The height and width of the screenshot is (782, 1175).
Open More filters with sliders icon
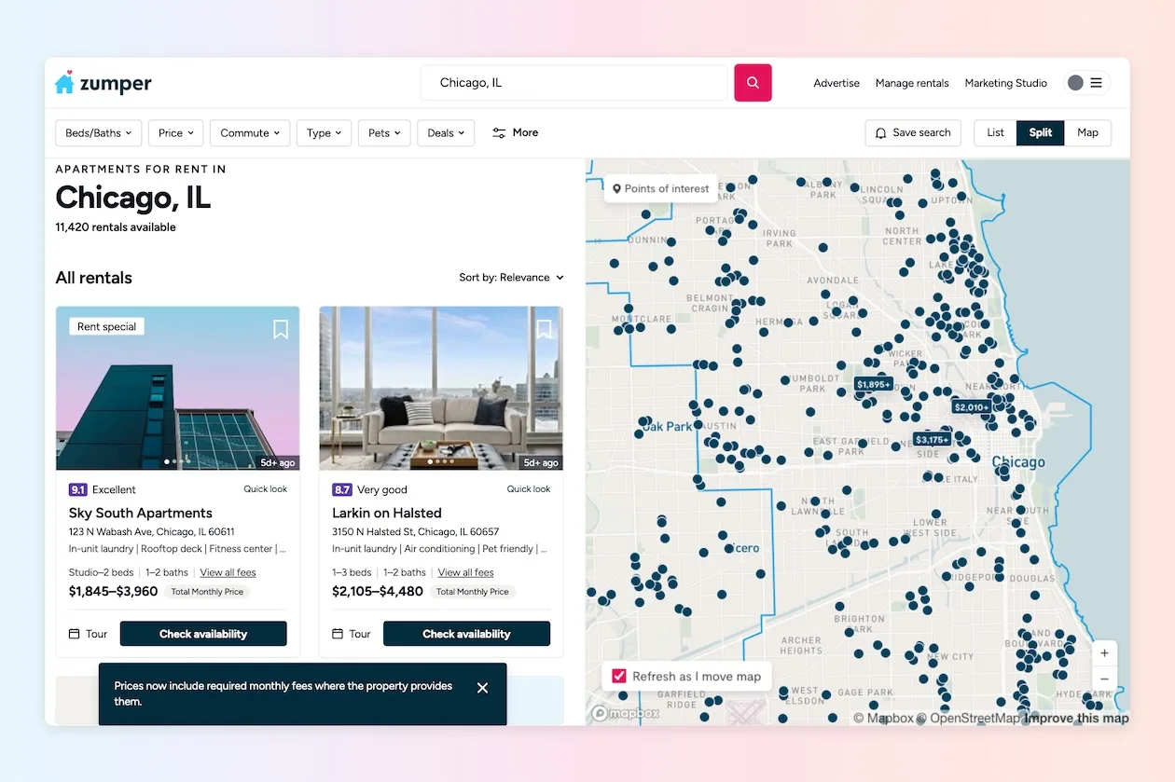pyautogui.click(x=515, y=132)
